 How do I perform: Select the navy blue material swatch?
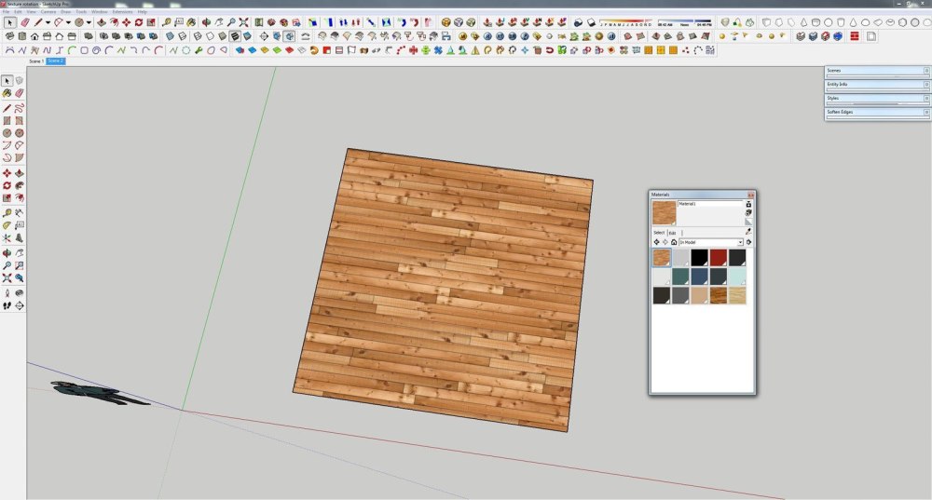700,277
